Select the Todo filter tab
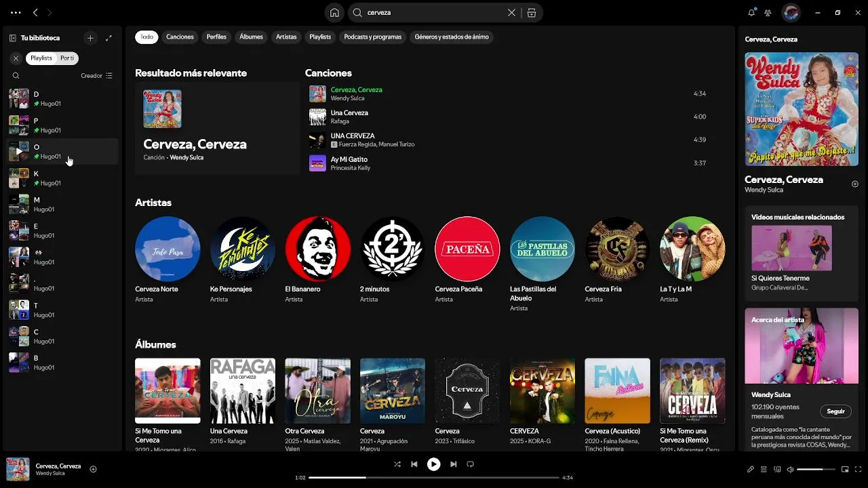868x488 pixels. click(x=146, y=37)
